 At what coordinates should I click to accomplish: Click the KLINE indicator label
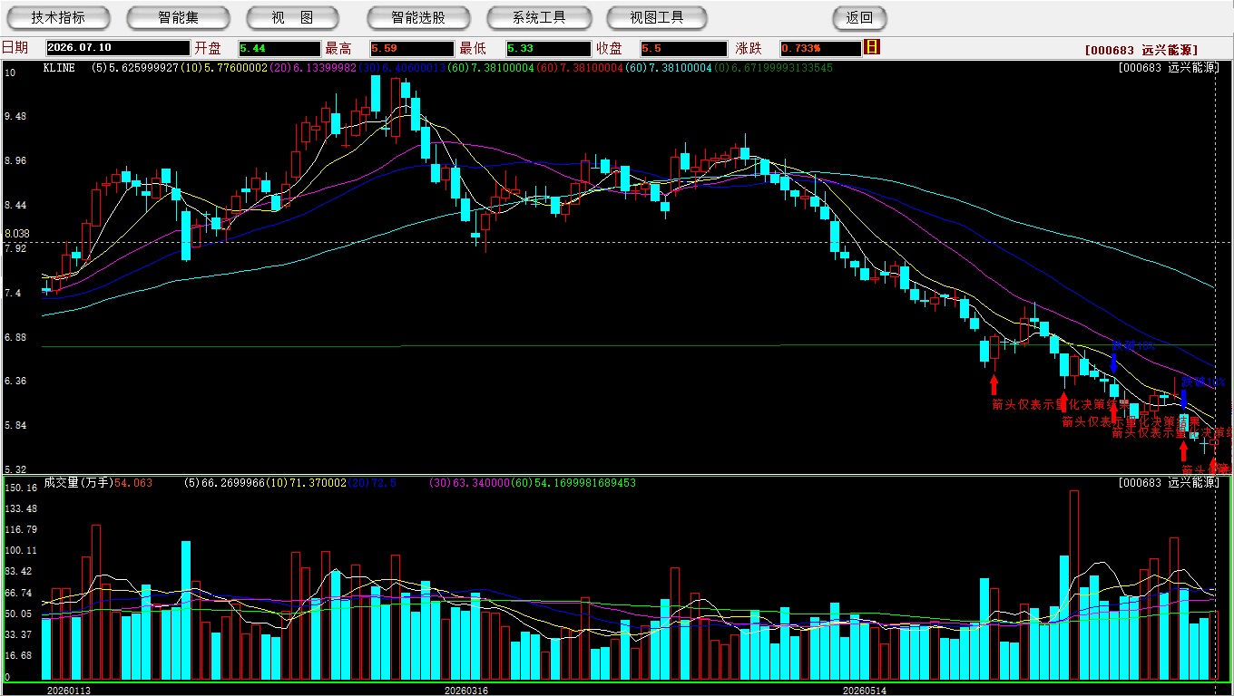[x=59, y=68]
